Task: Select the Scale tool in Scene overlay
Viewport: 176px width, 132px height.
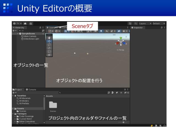Action: 49,48
